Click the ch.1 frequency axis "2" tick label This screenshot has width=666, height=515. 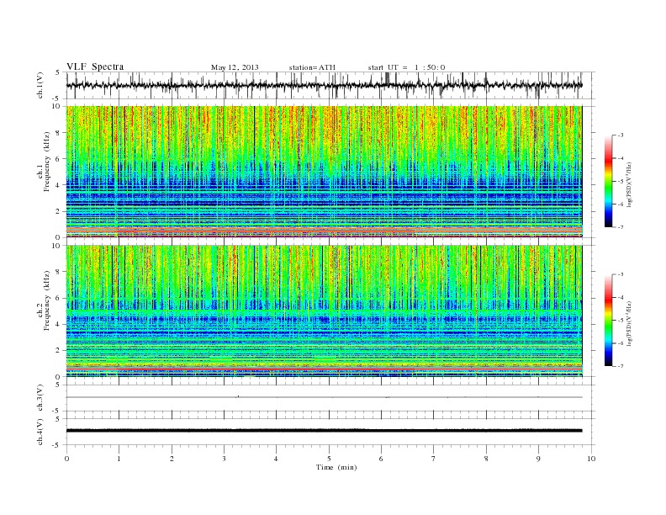(59, 211)
